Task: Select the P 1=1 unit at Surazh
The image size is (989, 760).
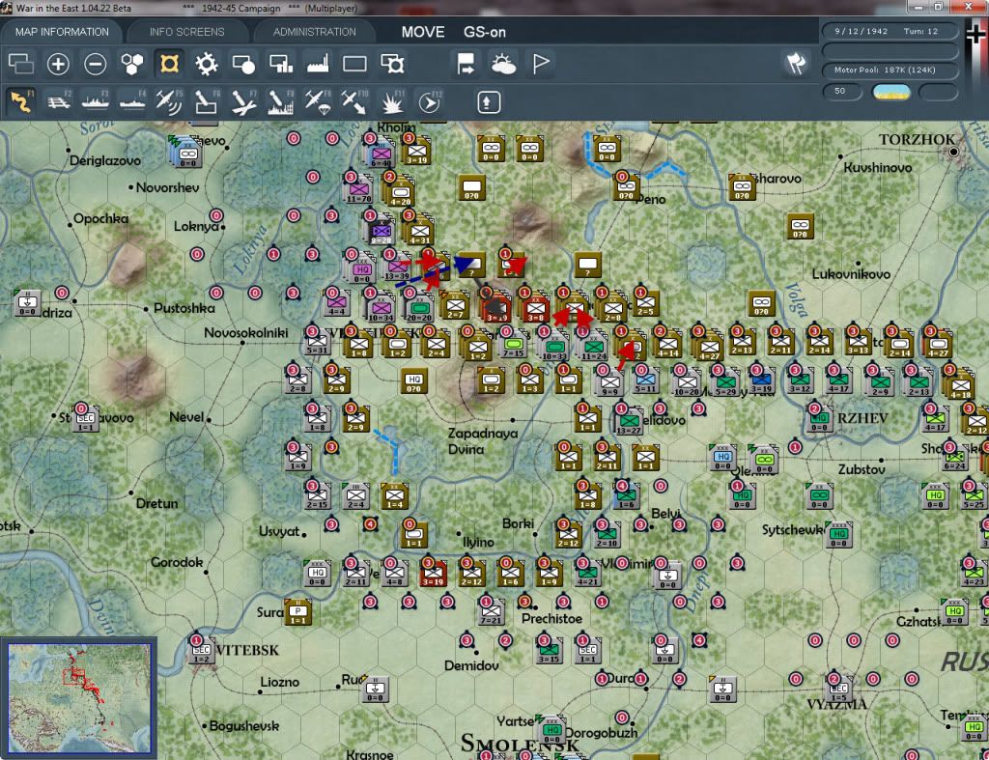Action: (297, 613)
